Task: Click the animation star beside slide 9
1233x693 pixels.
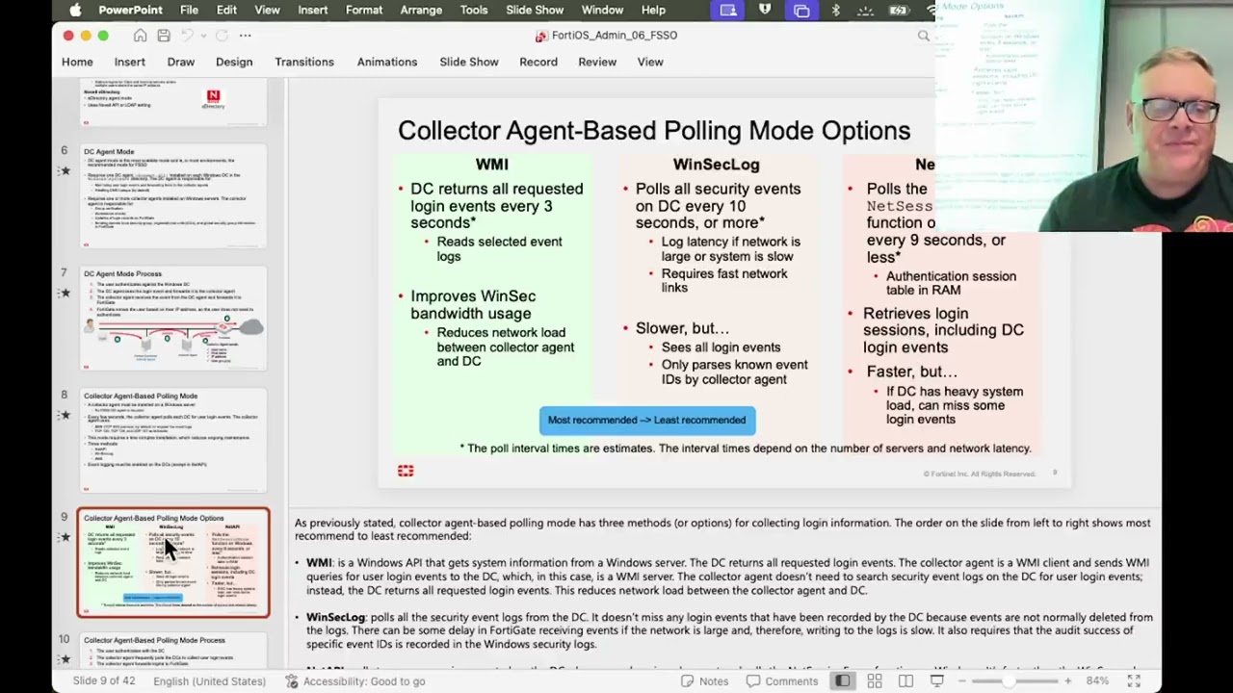Action: click(x=65, y=537)
